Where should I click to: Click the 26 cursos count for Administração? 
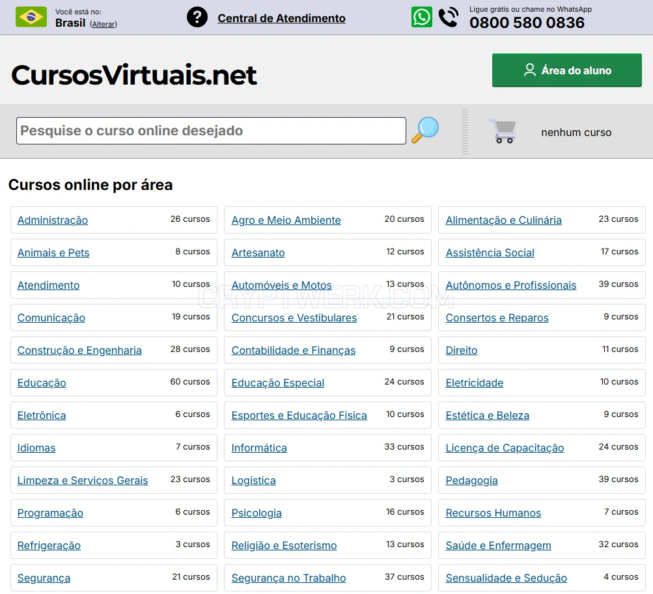click(190, 219)
